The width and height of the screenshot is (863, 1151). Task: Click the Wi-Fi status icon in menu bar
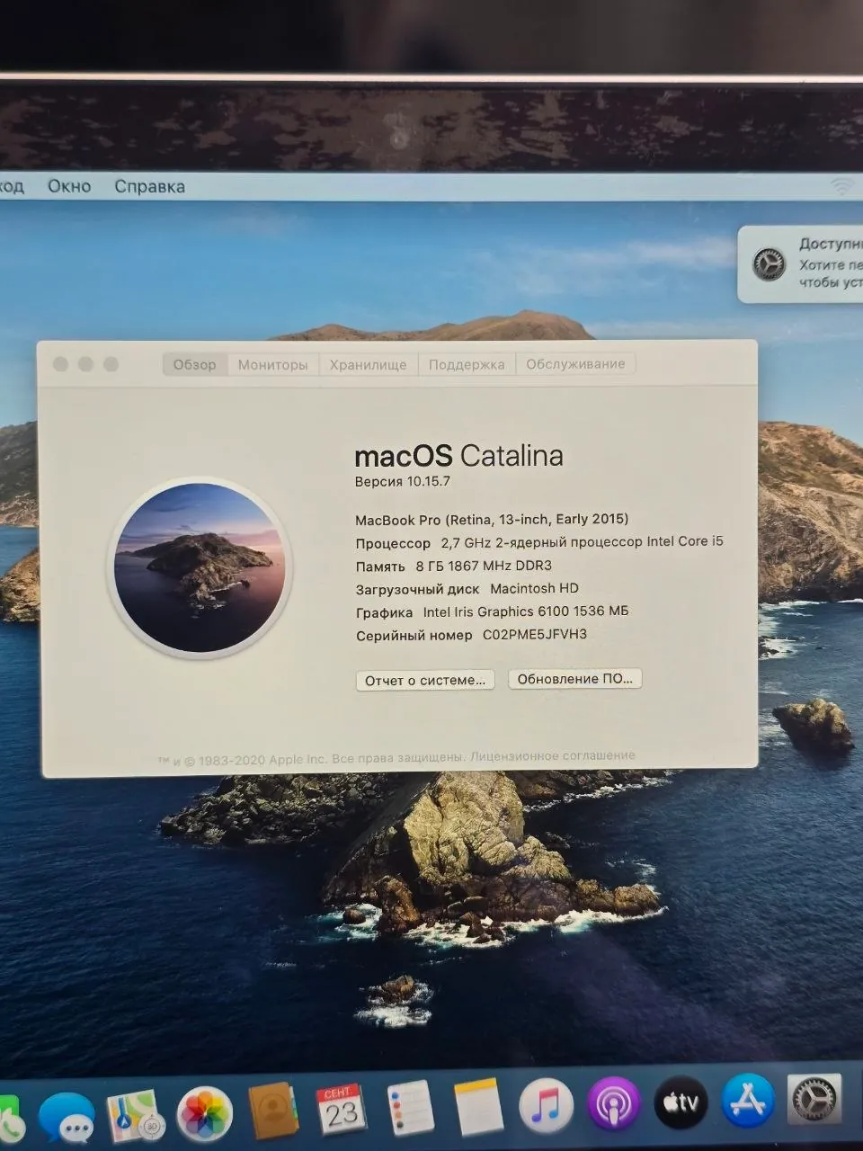[x=841, y=186]
